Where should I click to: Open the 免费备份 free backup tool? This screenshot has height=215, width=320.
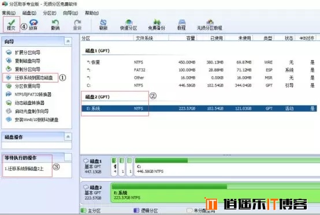tap(157, 25)
